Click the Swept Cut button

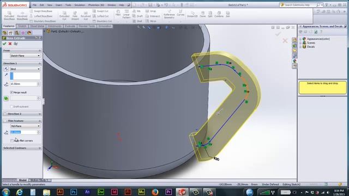[x=100, y=11]
